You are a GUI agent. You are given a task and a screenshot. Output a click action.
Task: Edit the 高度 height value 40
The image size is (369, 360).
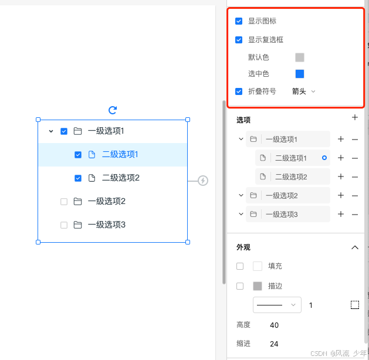click(x=274, y=325)
